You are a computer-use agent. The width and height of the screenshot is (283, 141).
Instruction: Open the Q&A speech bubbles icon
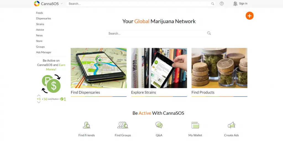click(x=159, y=125)
